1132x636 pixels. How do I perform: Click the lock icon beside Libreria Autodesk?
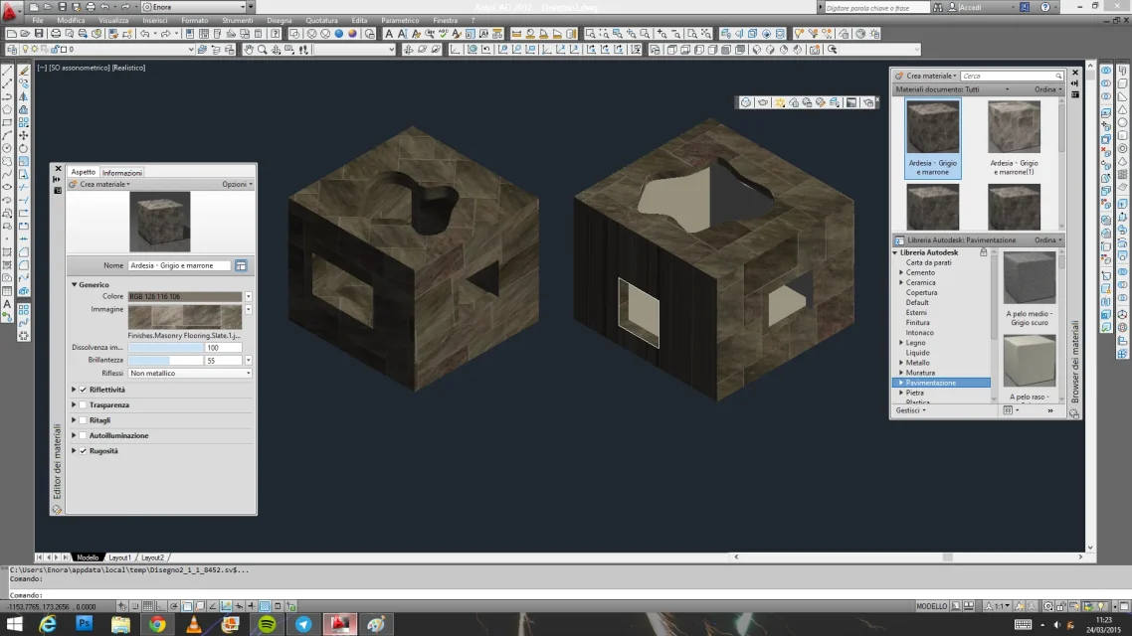pyautogui.click(x=984, y=252)
